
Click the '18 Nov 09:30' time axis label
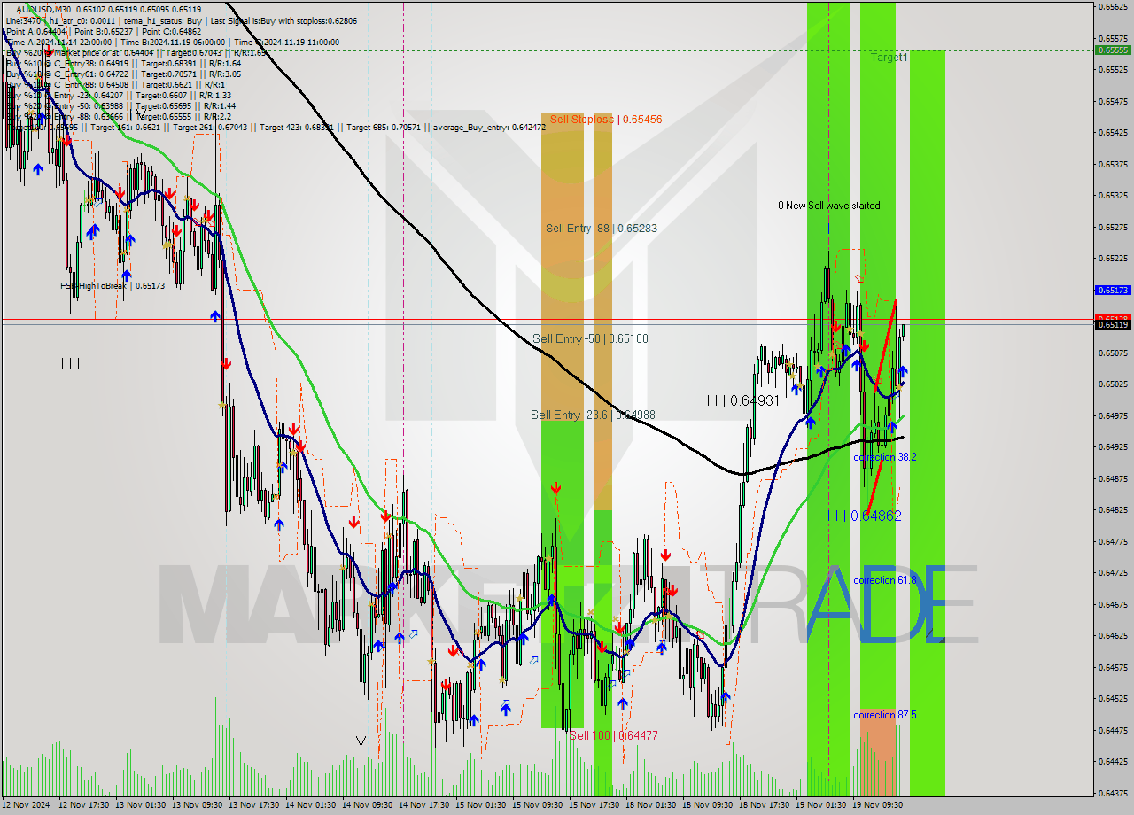707,805
